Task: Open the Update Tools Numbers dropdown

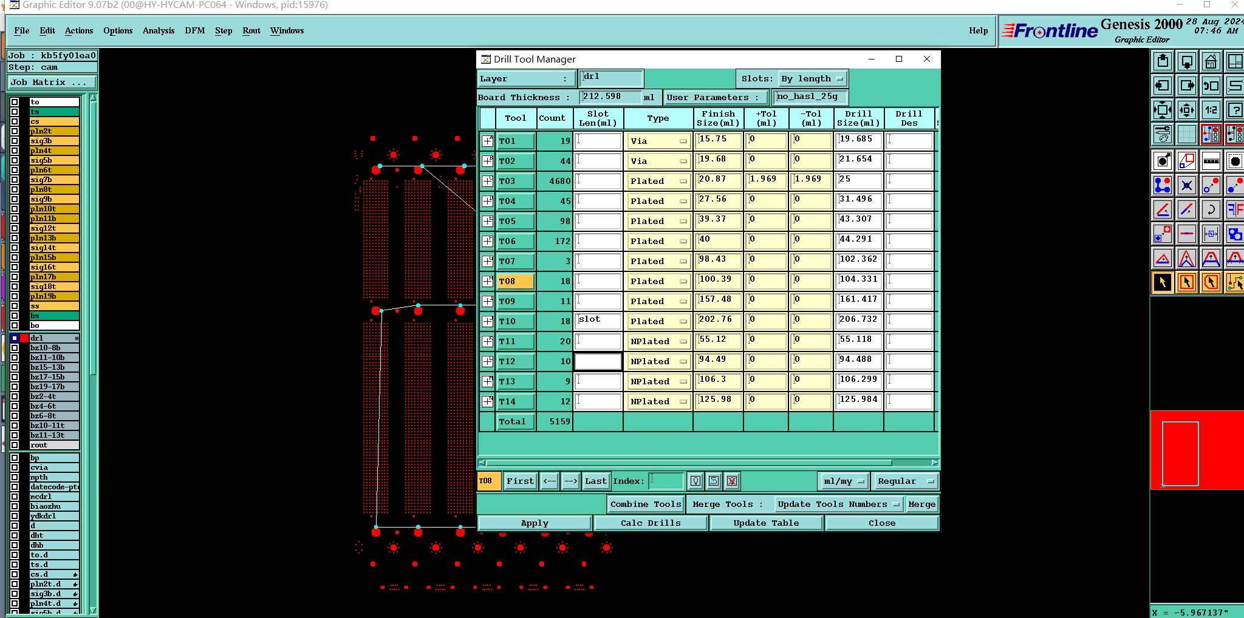Action: (x=838, y=504)
